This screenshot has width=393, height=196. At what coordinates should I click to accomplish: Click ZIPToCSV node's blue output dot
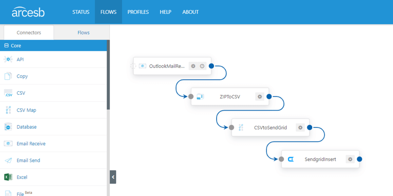point(269,96)
